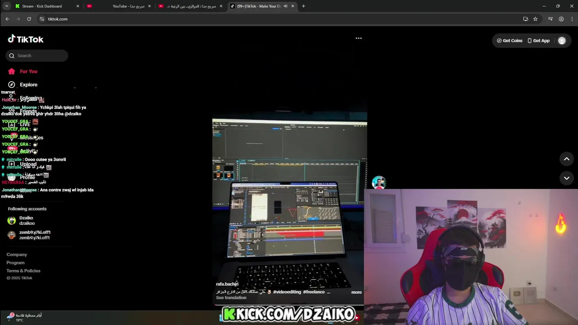
Task: Go to the previous video arrow
Action: tap(567, 159)
